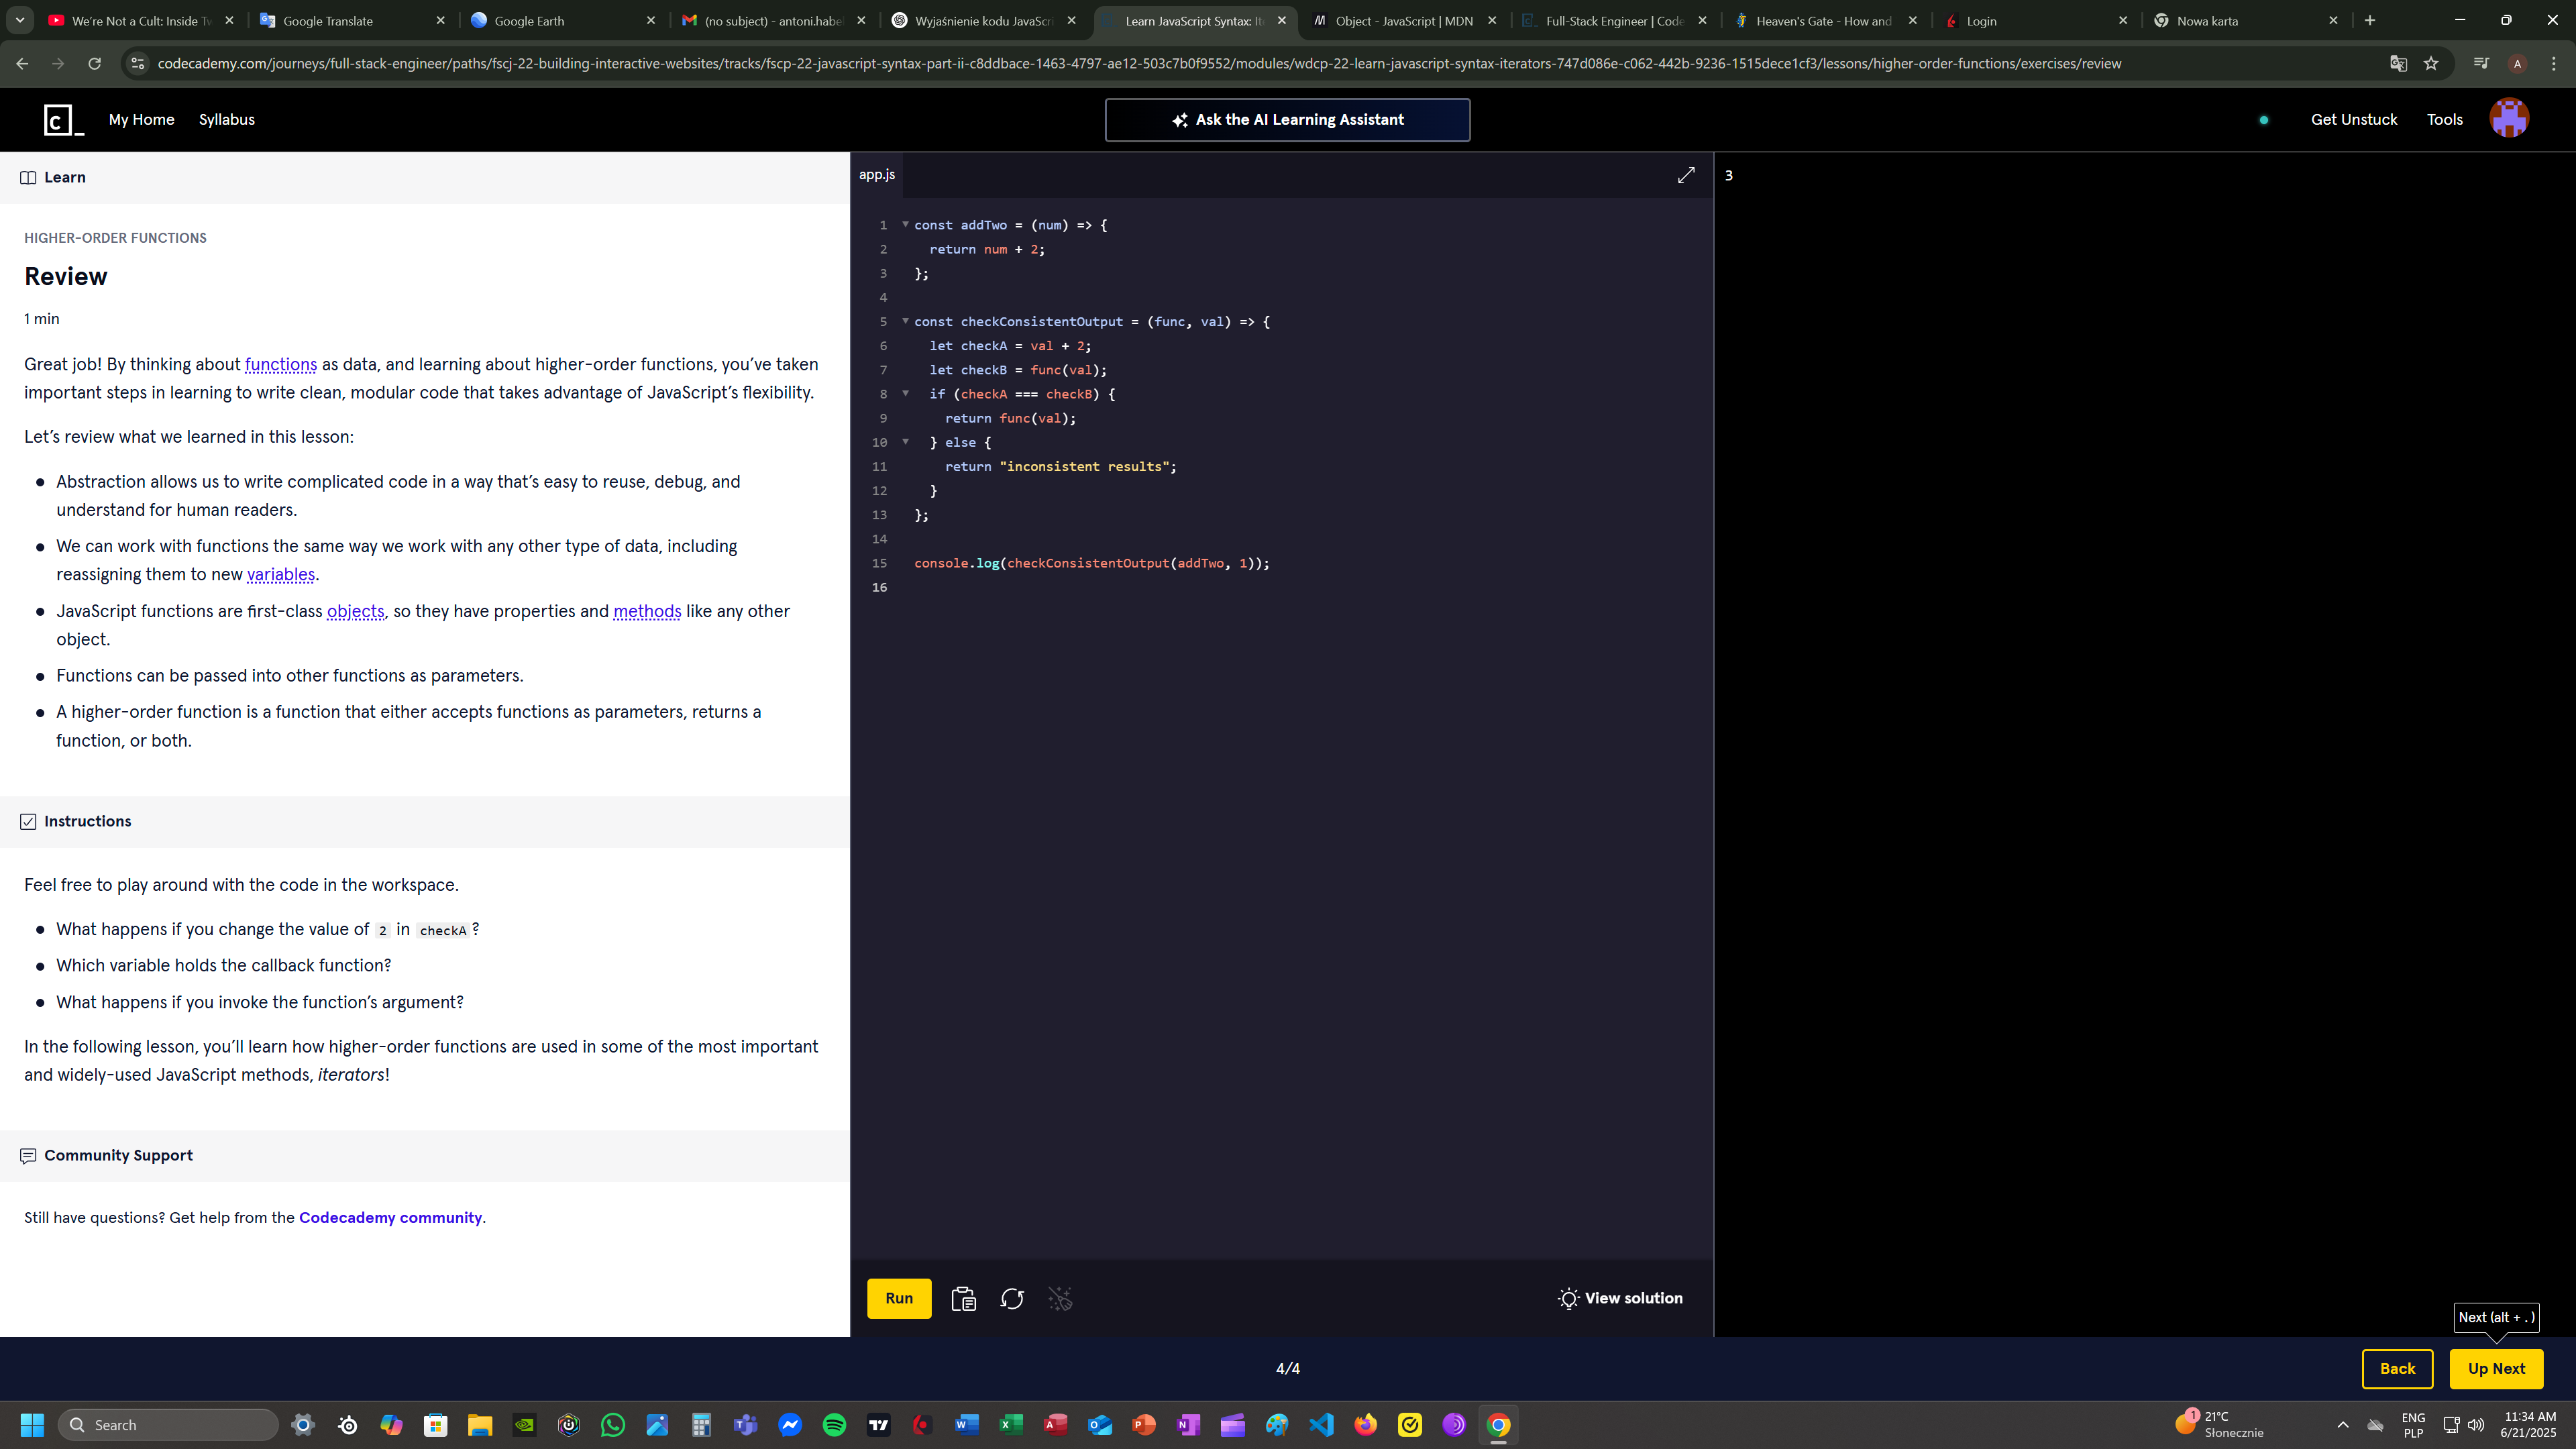Reset the workspace with refresh icon
This screenshot has width=2576, height=1449.
tap(1012, 1298)
